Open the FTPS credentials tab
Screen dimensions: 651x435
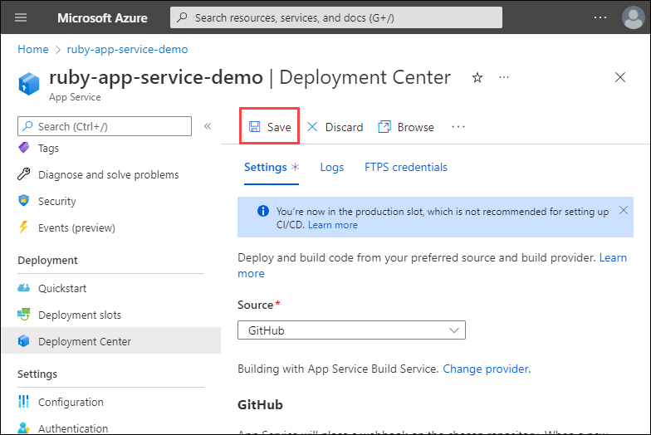[406, 167]
